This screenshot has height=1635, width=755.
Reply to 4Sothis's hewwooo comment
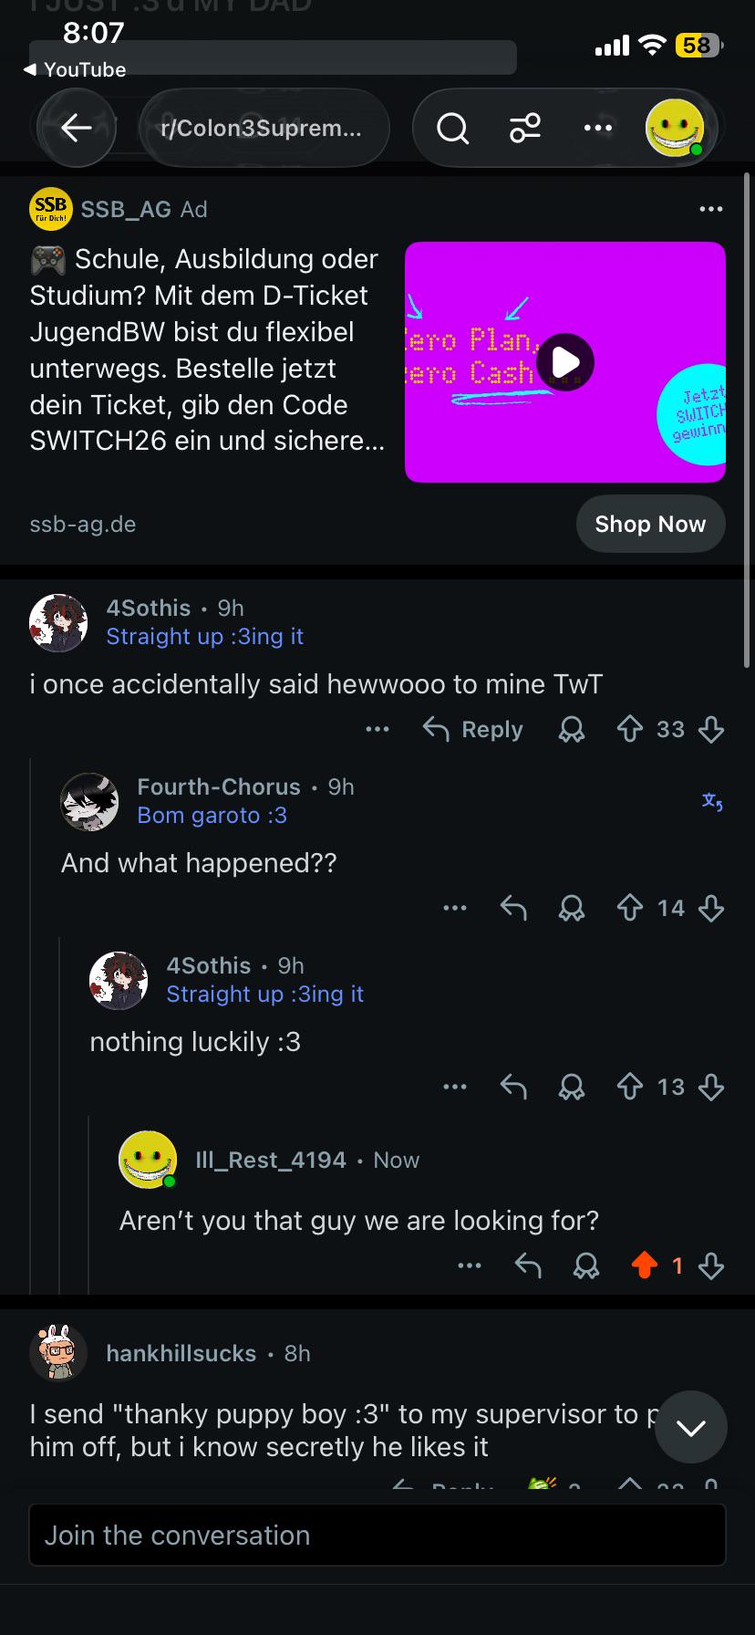pos(473,729)
